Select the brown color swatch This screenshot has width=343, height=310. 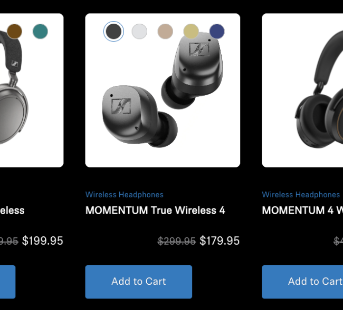(x=14, y=32)
